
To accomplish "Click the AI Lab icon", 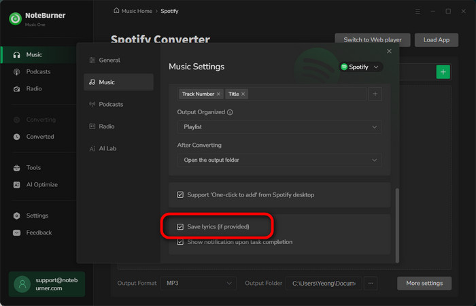I will tap(92, 149).
